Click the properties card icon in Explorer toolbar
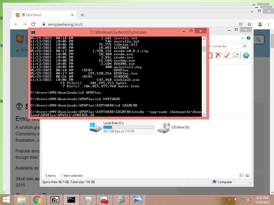Viewport: 274px width, 205px height. pos(235,56)
